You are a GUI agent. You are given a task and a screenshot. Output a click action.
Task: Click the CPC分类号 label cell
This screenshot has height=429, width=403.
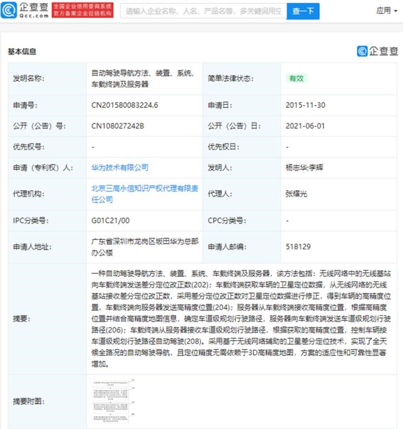tap(242, 221)
